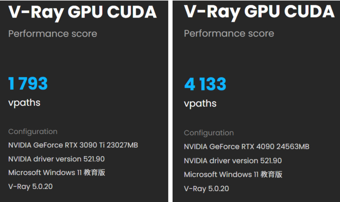Click vpaths unit under the 4 133 score
This screenshot has height=202, width=340.
[200, 104]
